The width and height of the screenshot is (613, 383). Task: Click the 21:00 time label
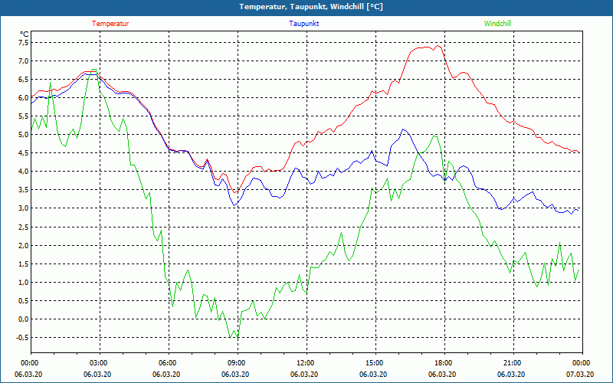(x=512, y=363)
